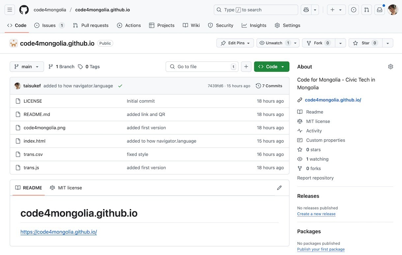Open Activity in the About sidebar
This screenshot has width=402, height=255.
coord(314,131)
